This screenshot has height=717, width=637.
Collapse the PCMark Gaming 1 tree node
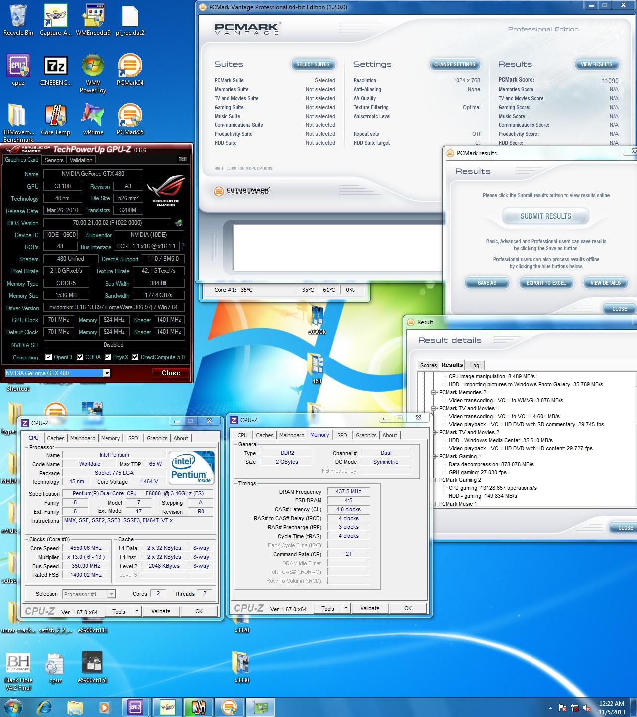click(433, 456)
